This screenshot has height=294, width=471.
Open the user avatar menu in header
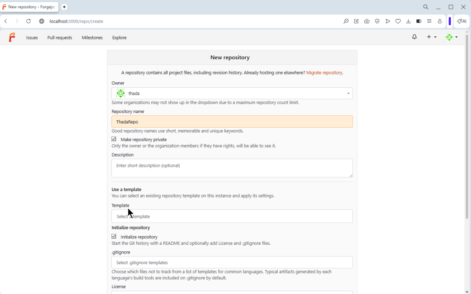[451, 37]
